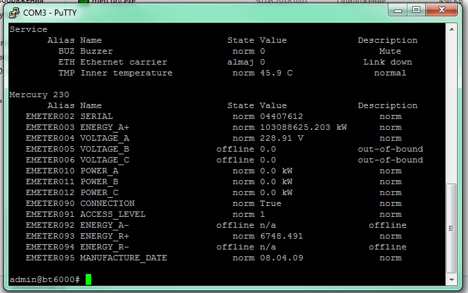Click the '228.91 V' value
Screen dimensions: 468x293
click(282, 138)
